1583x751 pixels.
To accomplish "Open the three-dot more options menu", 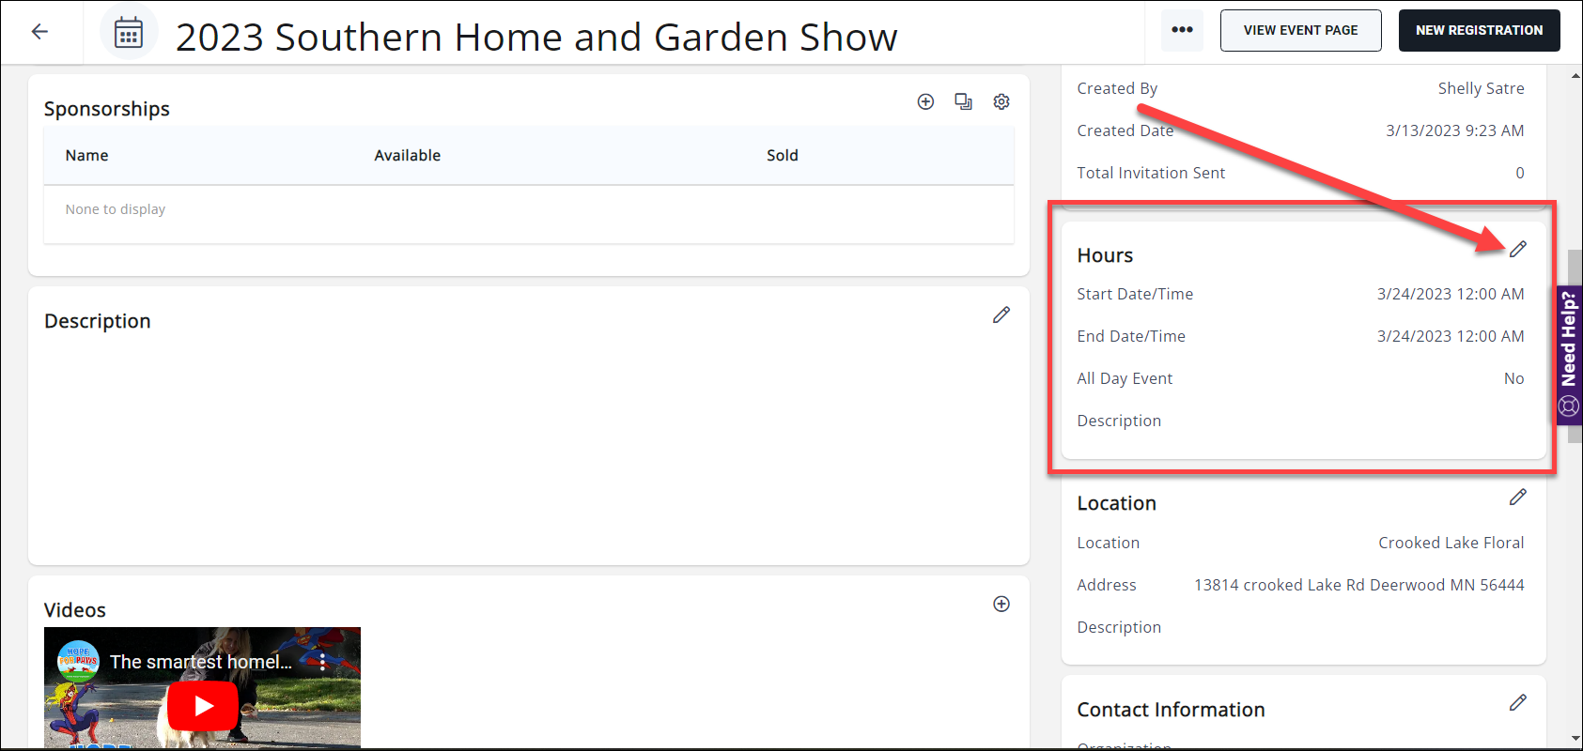I will pos(1182,30).
